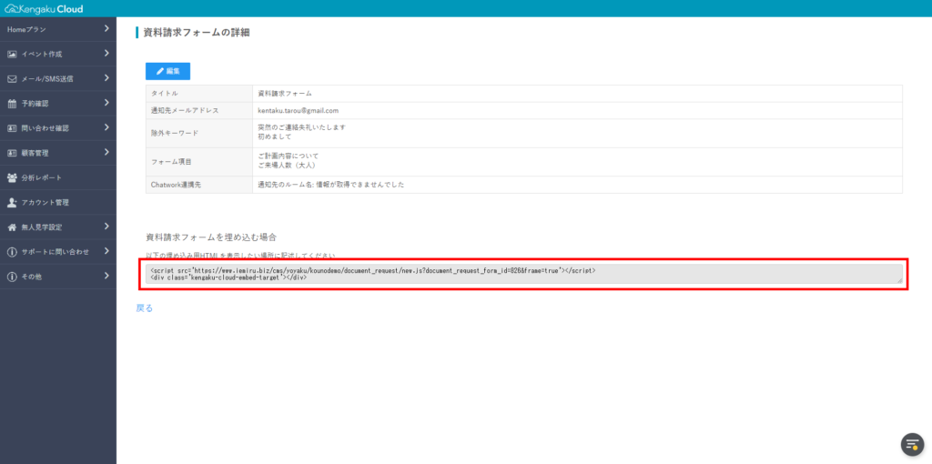Click the info icon beside その他
Viewport: 932px width, 464px height.
tap(12, 277)
